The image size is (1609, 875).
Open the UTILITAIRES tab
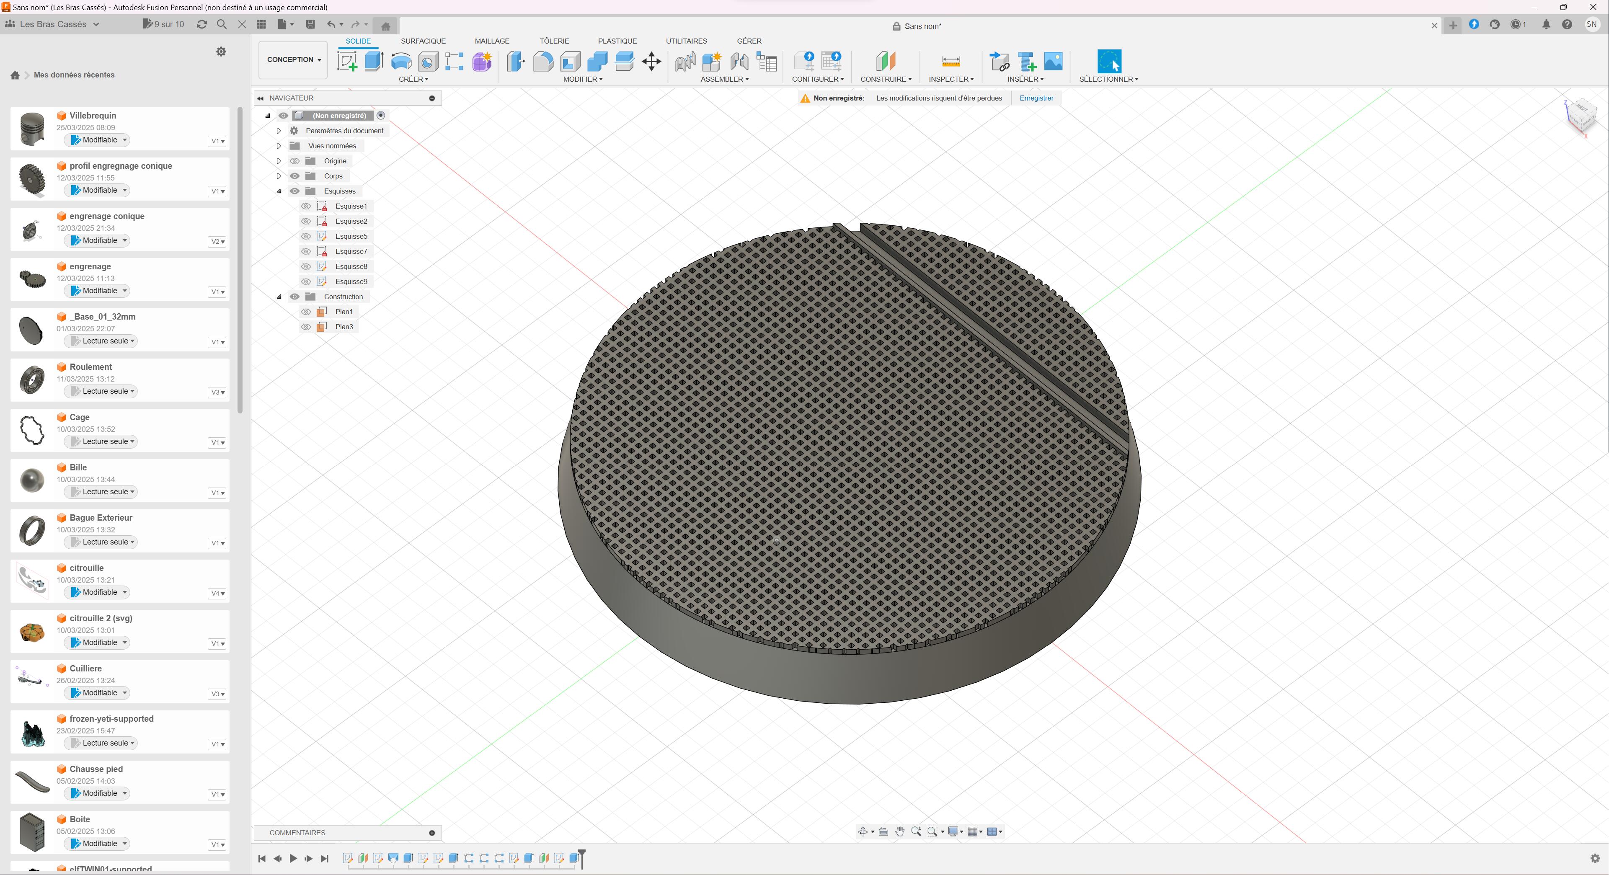[x=686, y=41]
